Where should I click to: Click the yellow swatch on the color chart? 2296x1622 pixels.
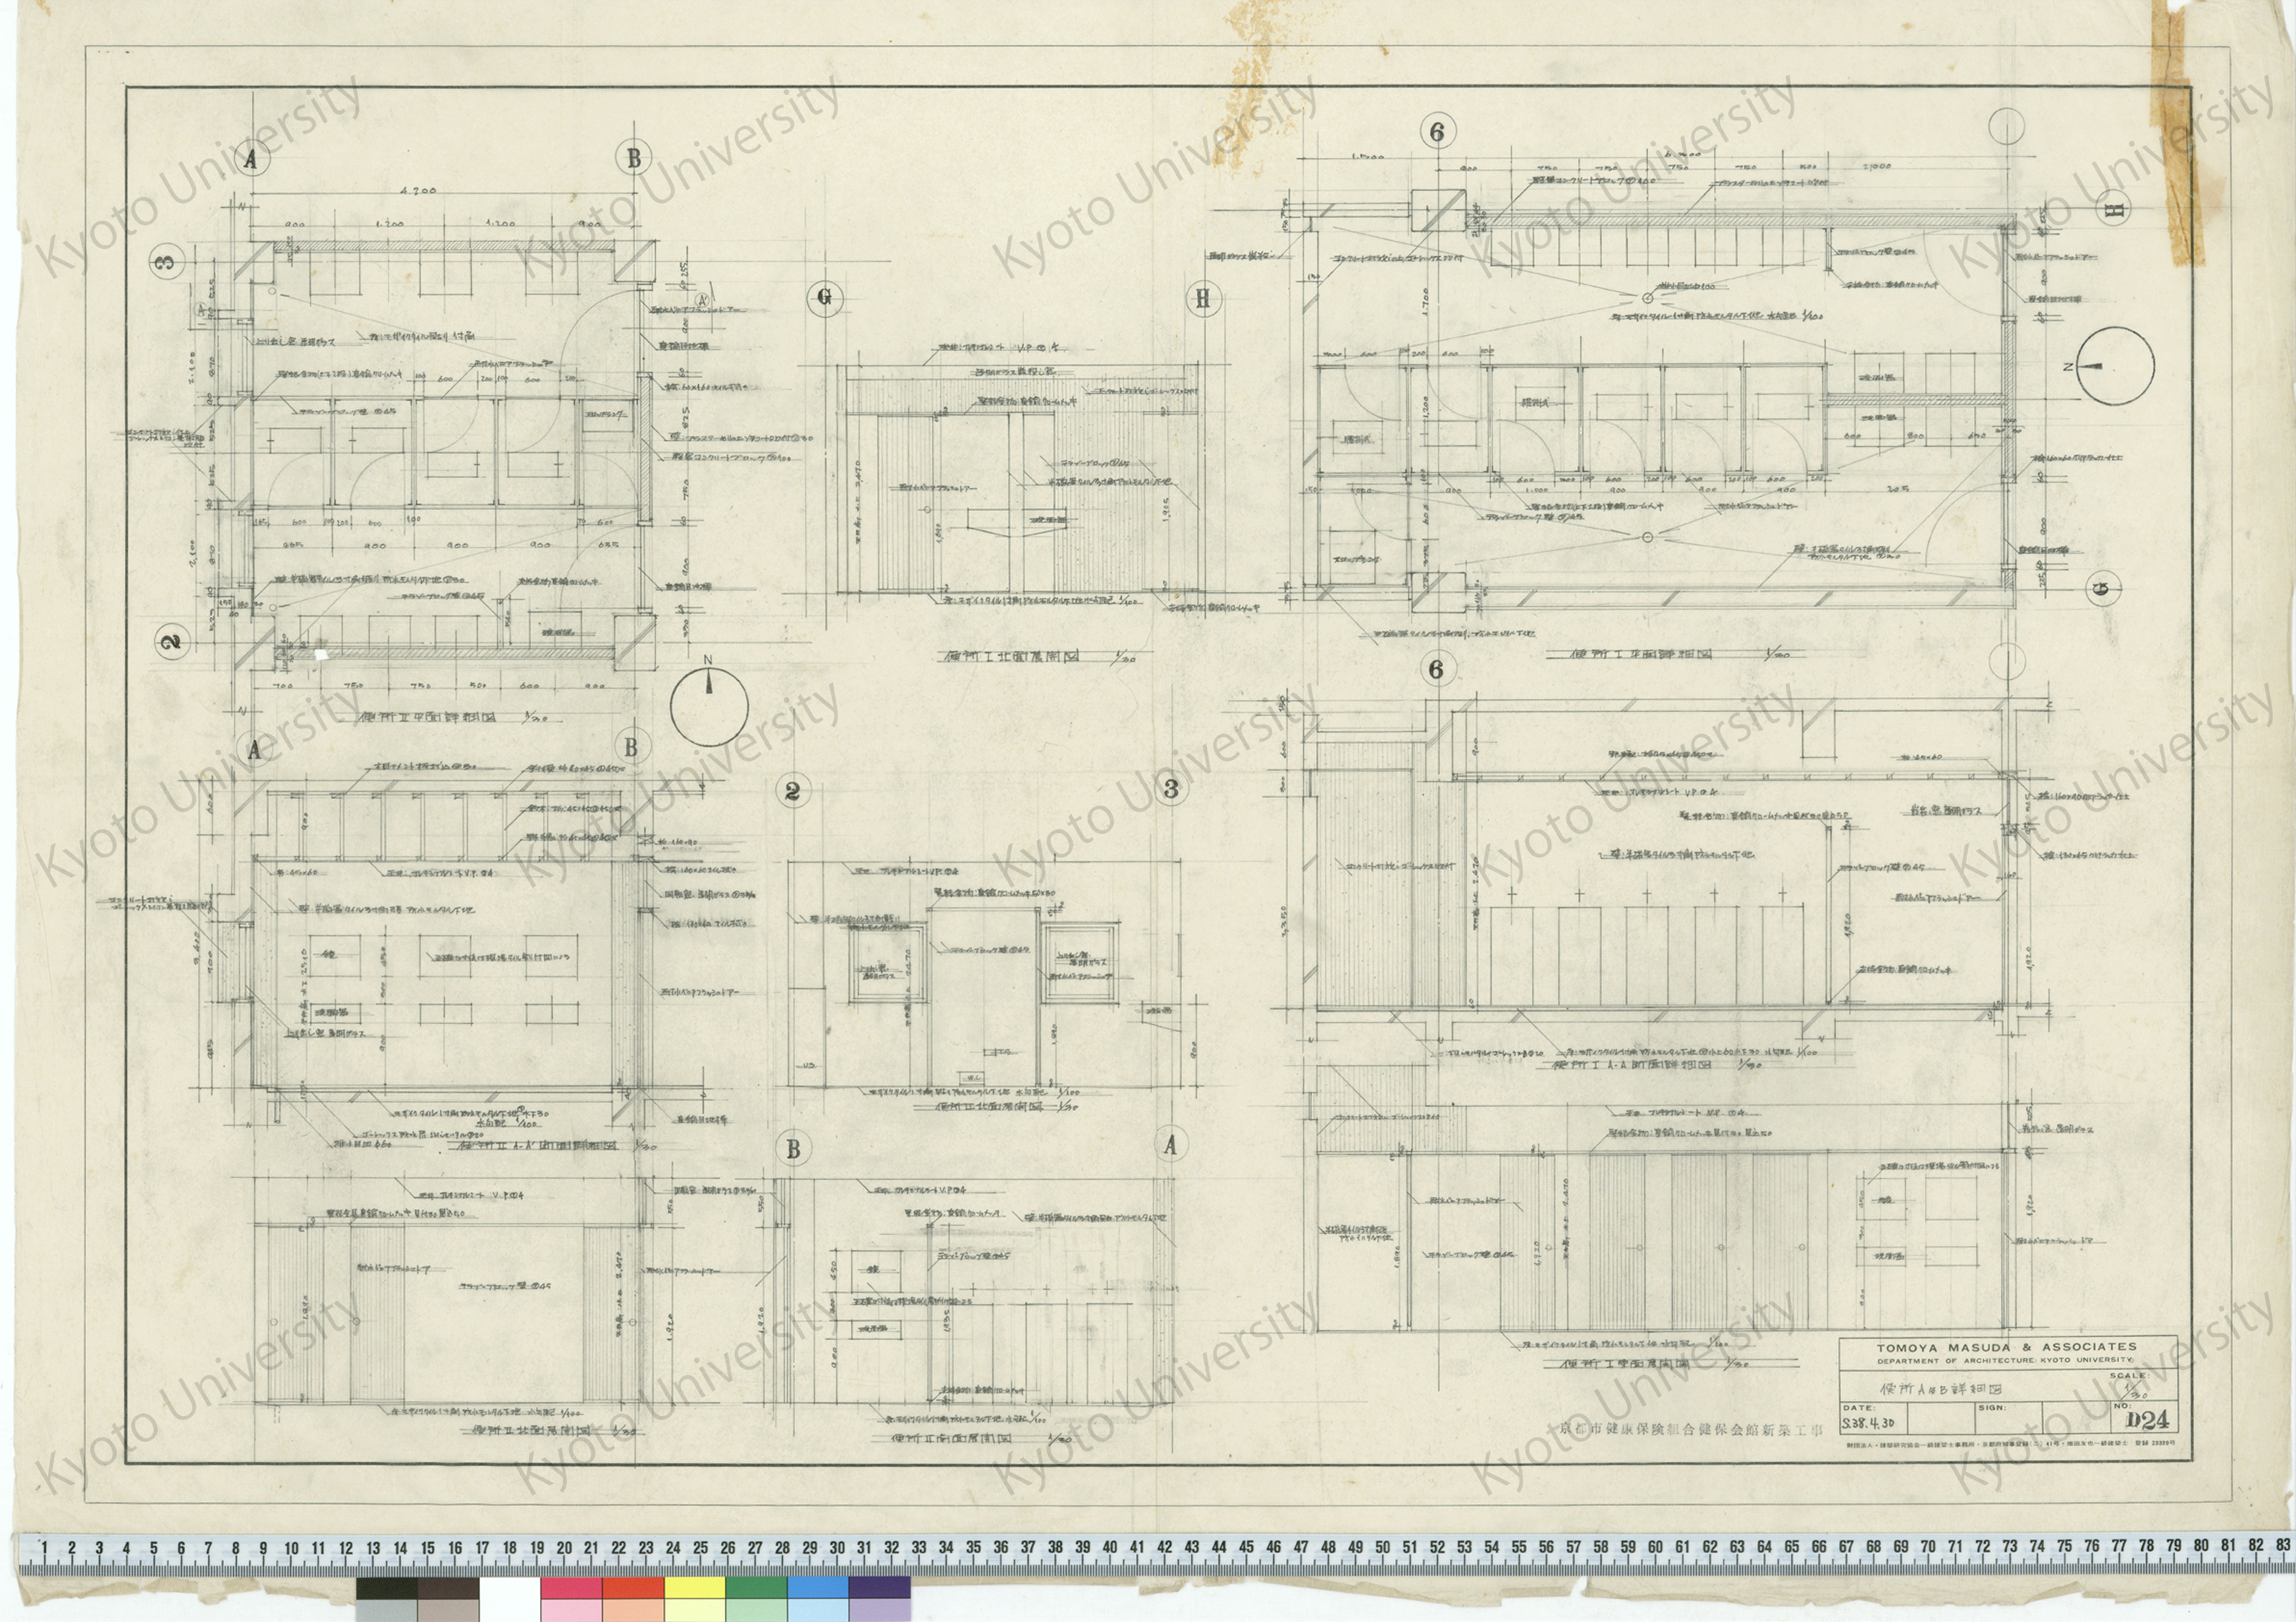[694, 1588]
